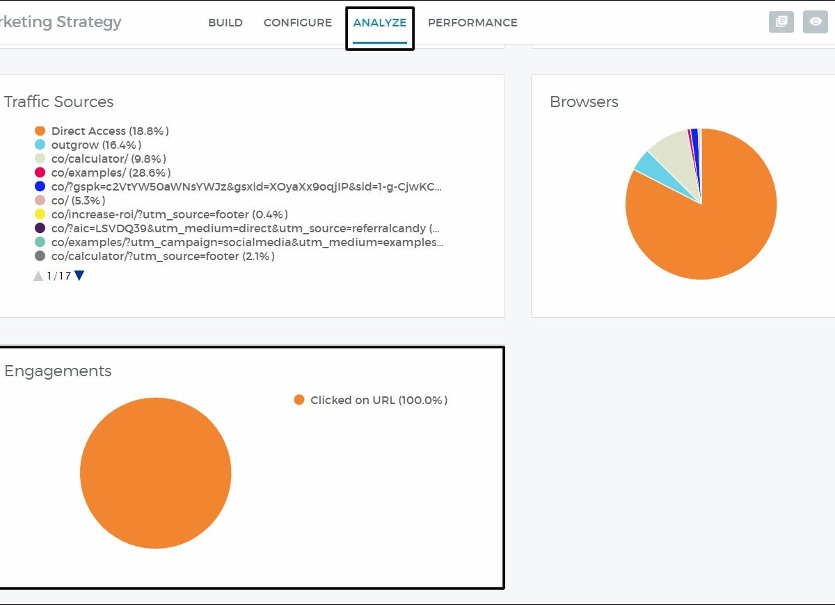Click the gray swatch for co/calculator footer (2.1%)

(x=40, y=256)
